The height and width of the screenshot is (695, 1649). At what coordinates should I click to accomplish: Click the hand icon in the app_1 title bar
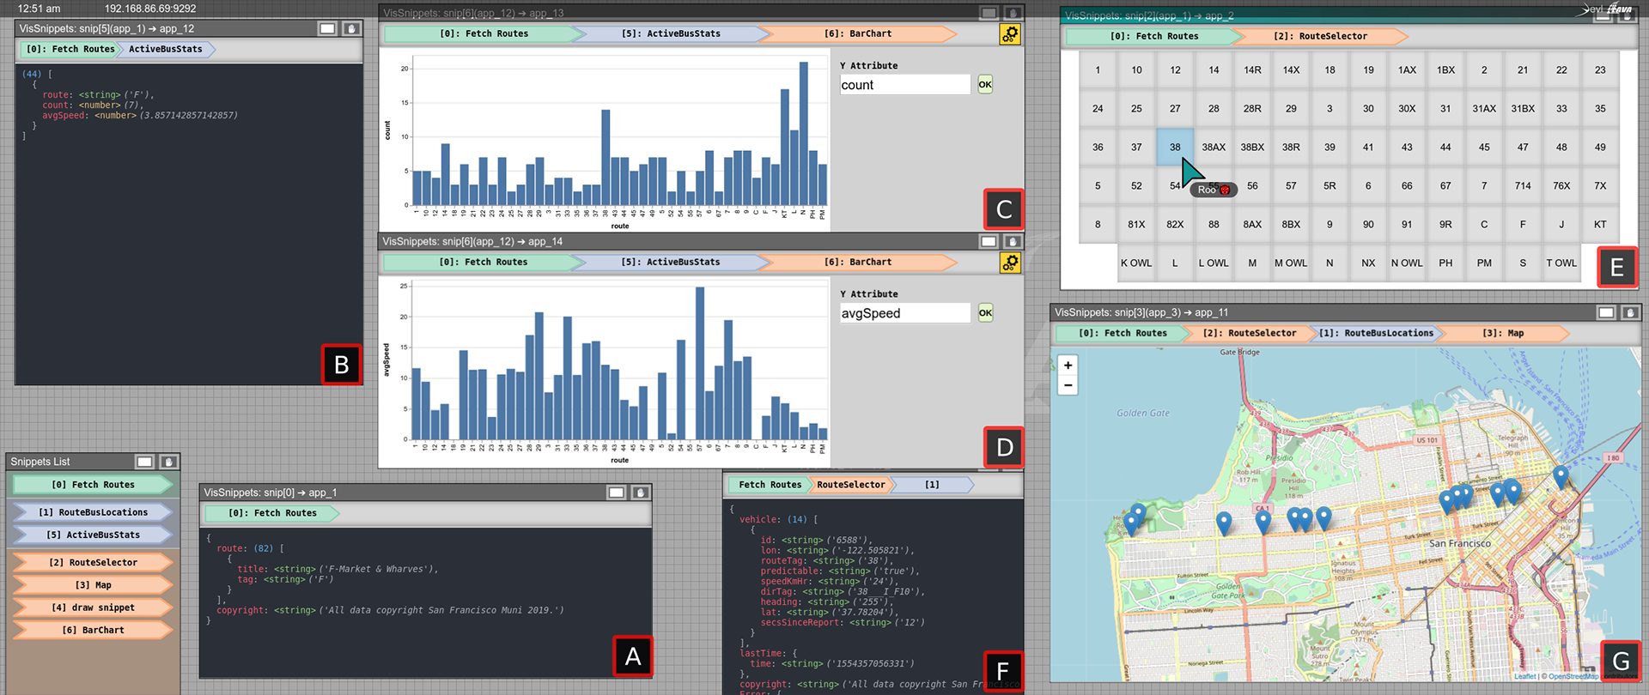(x=640, y=493)
